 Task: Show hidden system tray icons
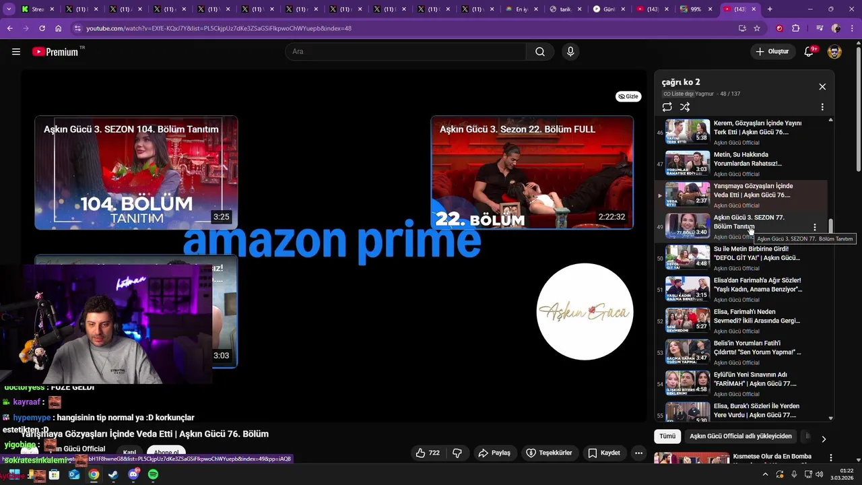click(x=765, y=474)
